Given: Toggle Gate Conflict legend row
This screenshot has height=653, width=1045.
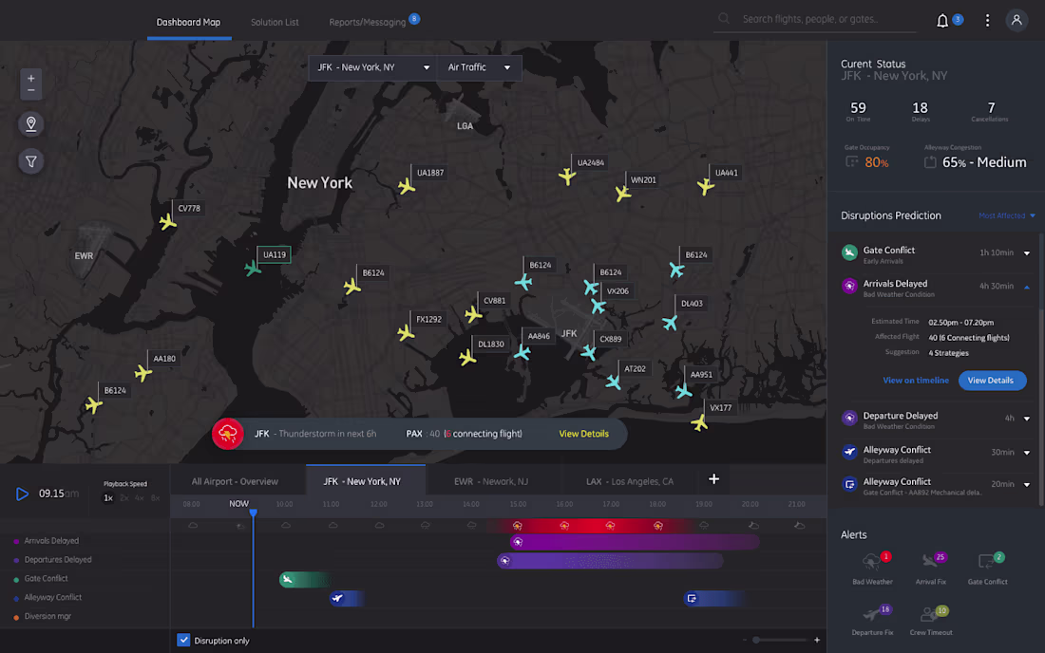Looking at the screenshot, I should [x=41, y=578].
